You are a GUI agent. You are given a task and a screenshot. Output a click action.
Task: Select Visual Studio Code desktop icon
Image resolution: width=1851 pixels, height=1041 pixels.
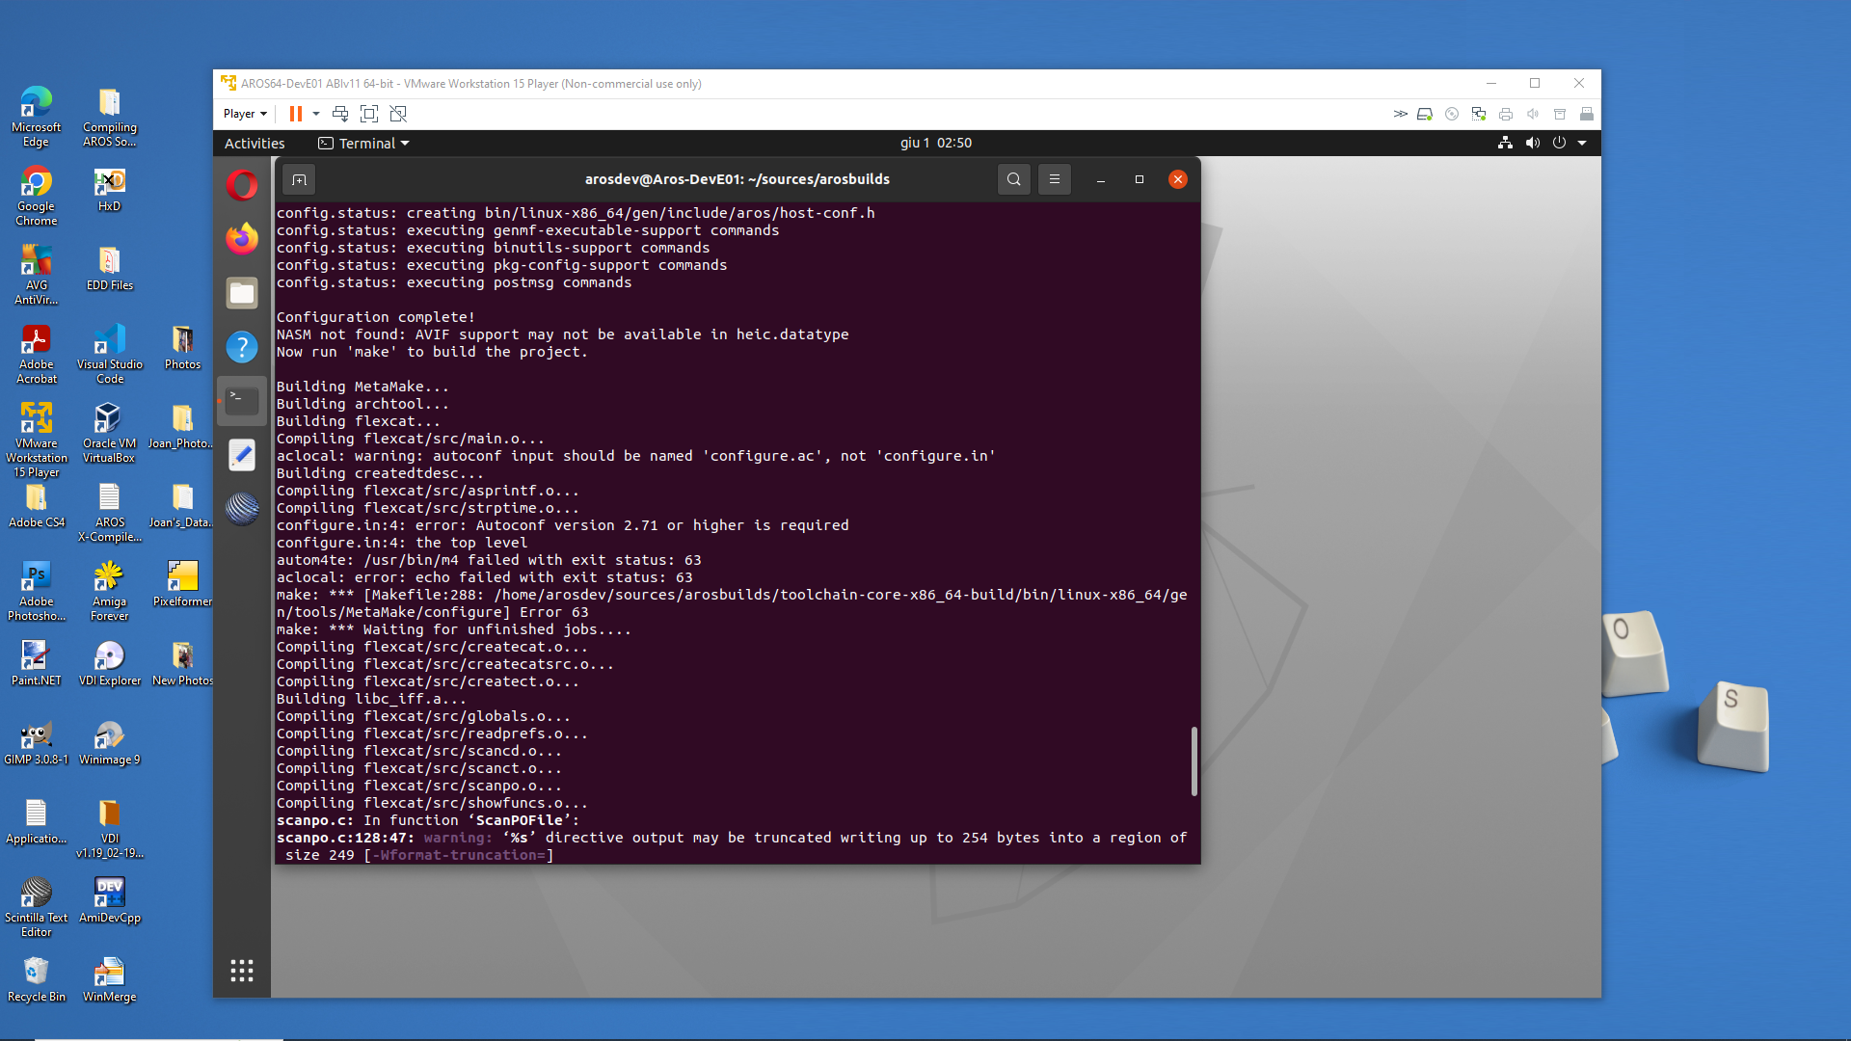click(110, 354)
